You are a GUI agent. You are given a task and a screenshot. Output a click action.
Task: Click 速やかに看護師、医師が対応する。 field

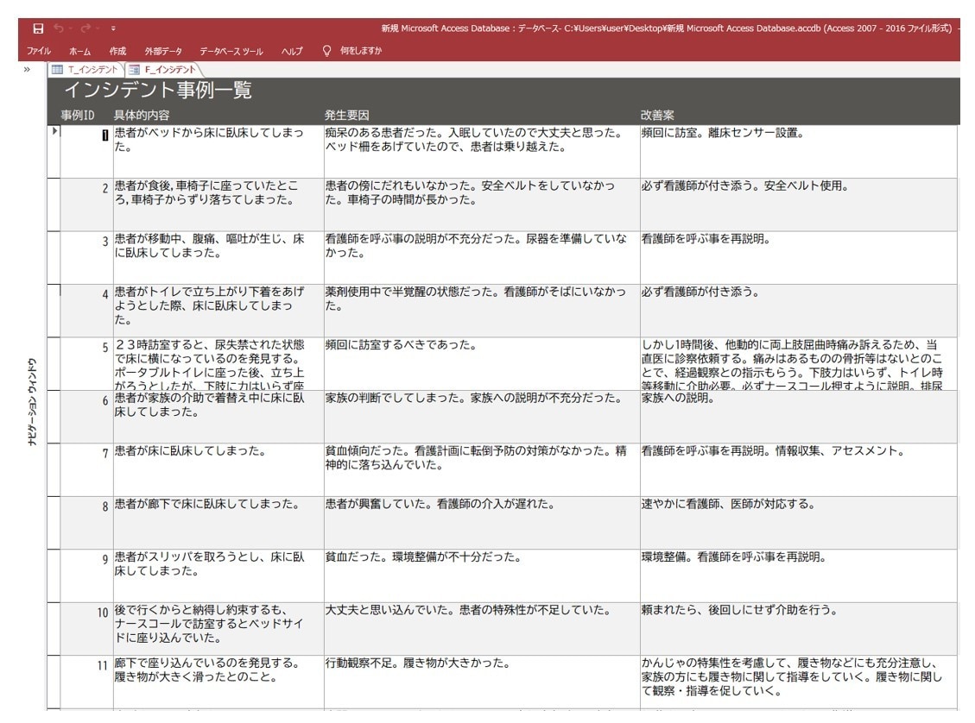799,523
